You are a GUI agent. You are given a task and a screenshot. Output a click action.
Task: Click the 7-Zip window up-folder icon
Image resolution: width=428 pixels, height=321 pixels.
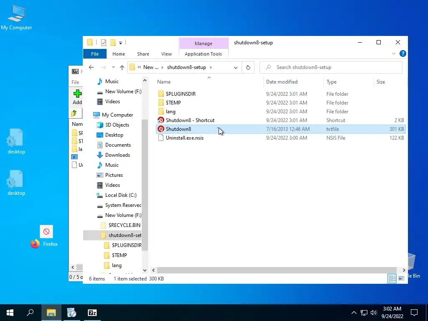coord(74,113)
